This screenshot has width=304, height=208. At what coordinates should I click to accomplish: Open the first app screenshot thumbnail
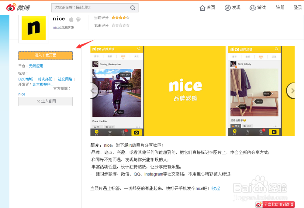pyautogui.click(x=117, y=91)
